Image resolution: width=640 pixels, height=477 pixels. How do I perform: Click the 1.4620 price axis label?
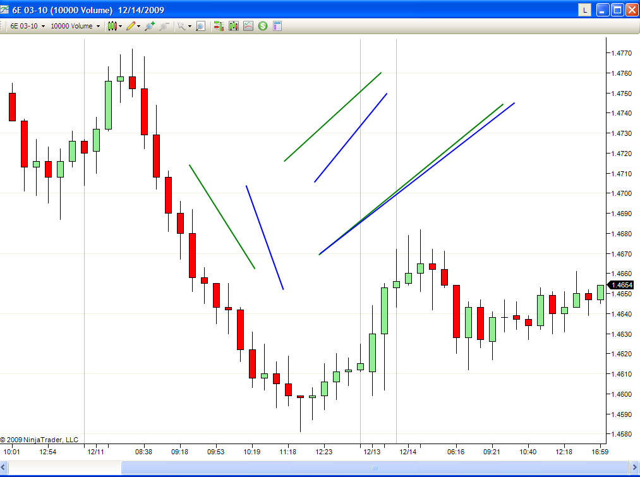[x=621, y=354]
